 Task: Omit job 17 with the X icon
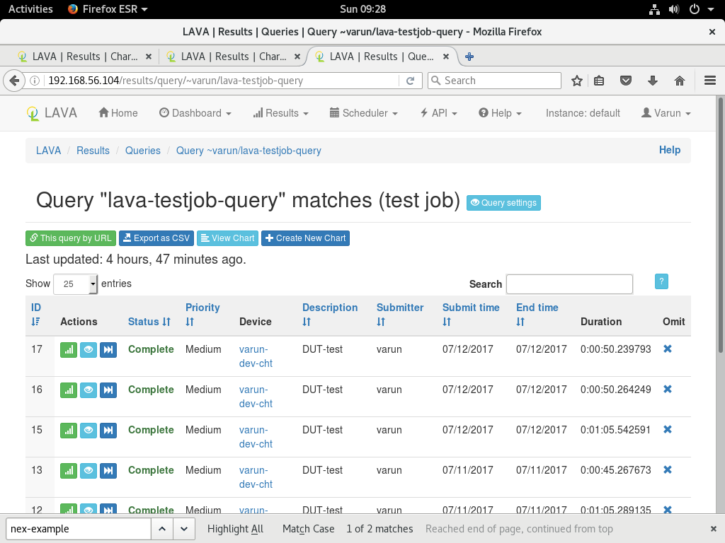[x=667, y=349]
